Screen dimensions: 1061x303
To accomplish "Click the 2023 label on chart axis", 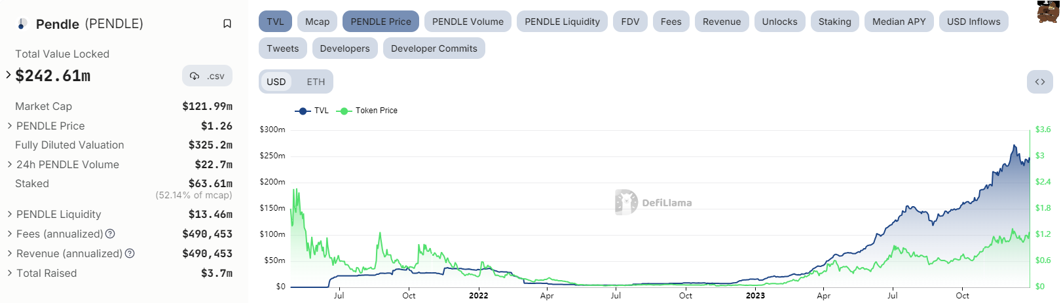I will [x=755, y=295].
